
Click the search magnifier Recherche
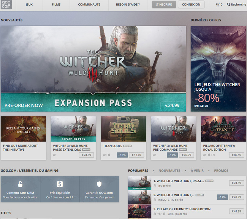point(236,5)
